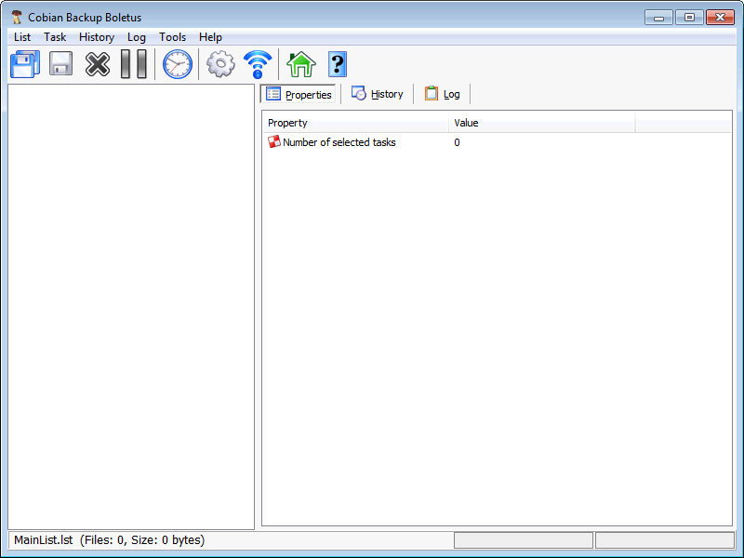Open the Log menu in menu bar
744x558 pixels.
(x=137, y=37)
